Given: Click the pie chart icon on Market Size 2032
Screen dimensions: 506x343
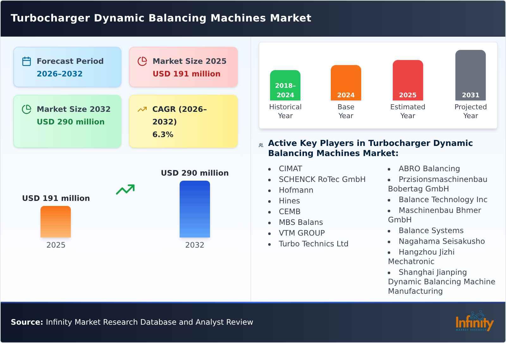Looking at the screenshot, I should click(27, 109).
